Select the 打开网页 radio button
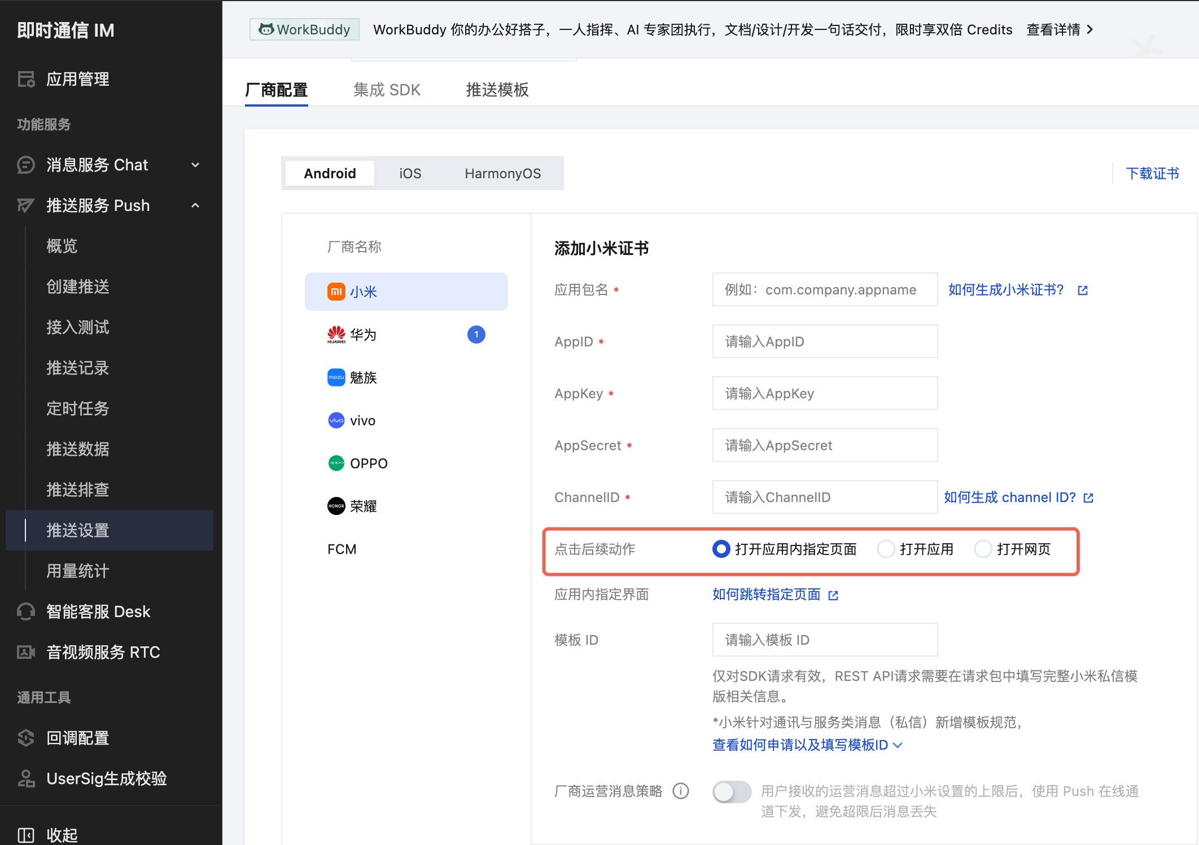Image resolution: width=1199 pixels, height=845 pixels. point(983,549)
